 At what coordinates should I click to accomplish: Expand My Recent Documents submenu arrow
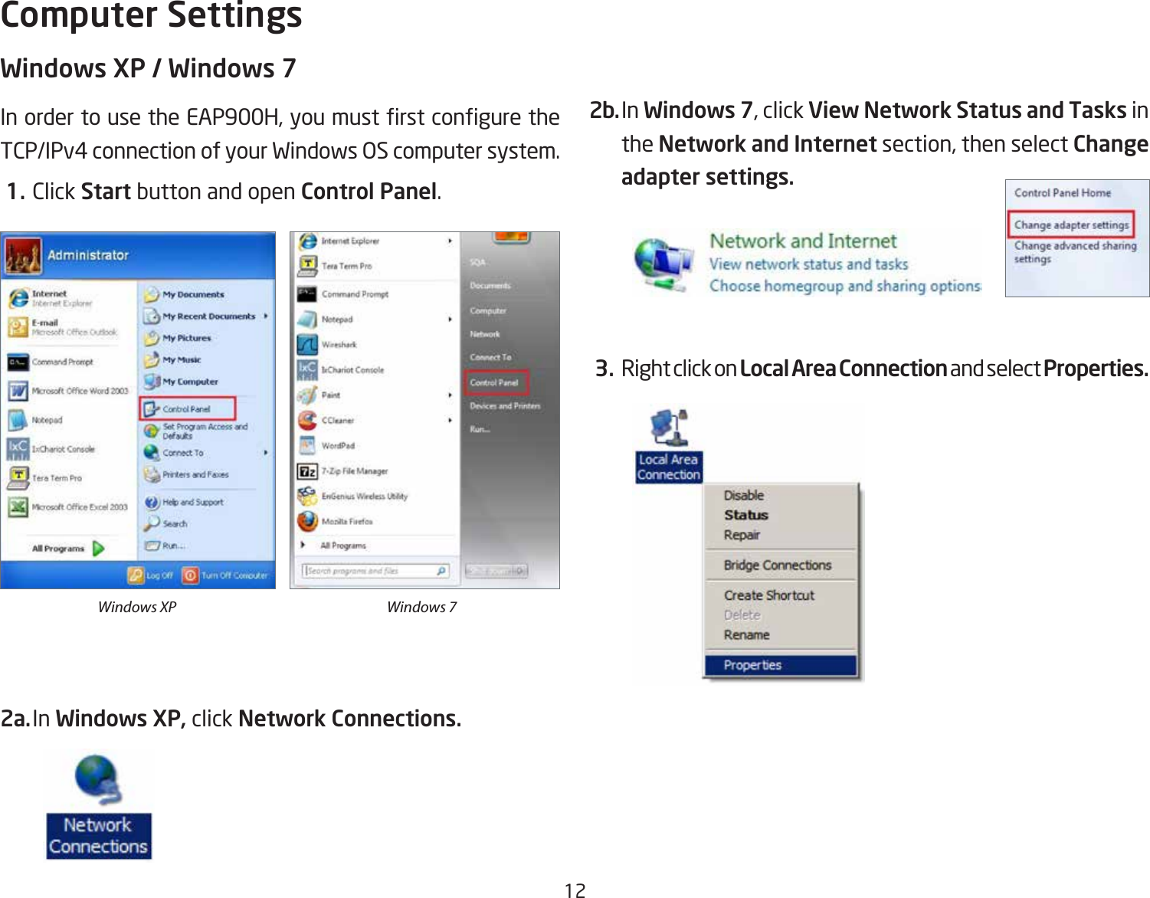[x=266, y=316]
